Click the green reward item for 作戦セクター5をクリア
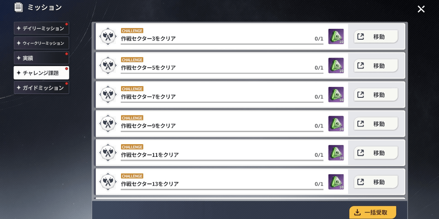Viewport: 439px width, 219px height. (336, 66)
